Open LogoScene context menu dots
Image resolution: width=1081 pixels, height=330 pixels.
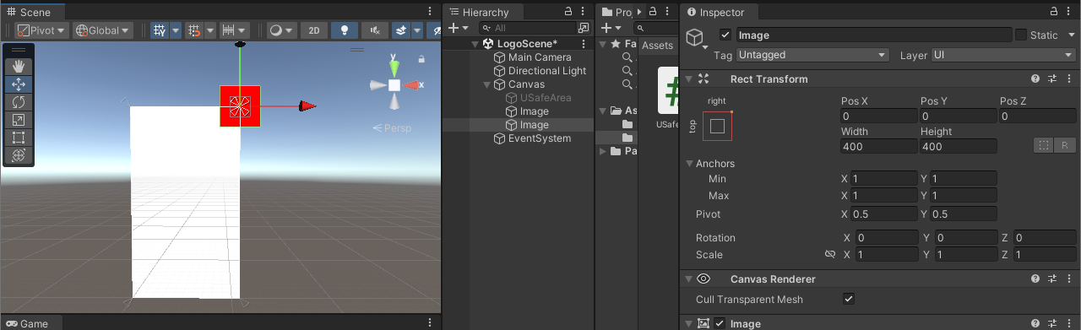[583, 44]
